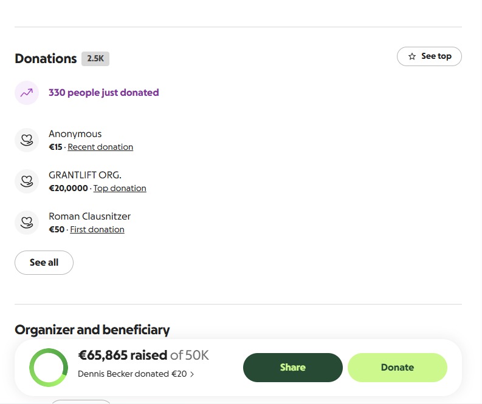Follow the First donation link
This screenshot has height=404, width=482.
(97, 229)
